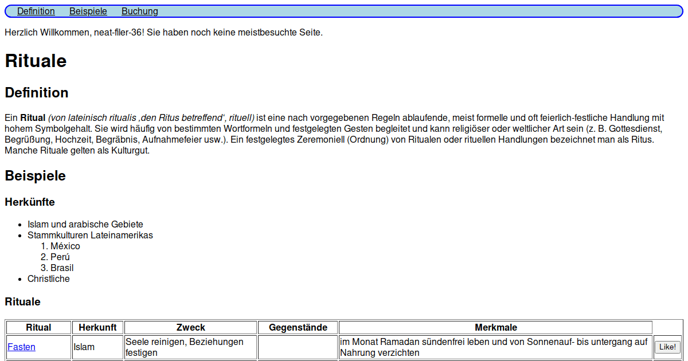Viewport: 688px width, 361px height.
Task: Click the México numbered entry
Action: 66,246
